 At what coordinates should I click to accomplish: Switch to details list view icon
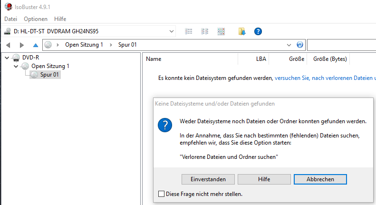tap(189, 31)
